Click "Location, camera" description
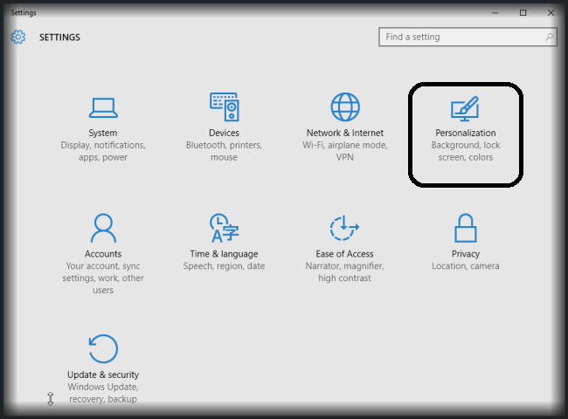This screenshot has width=568, height=419. (x=466, y=266)
